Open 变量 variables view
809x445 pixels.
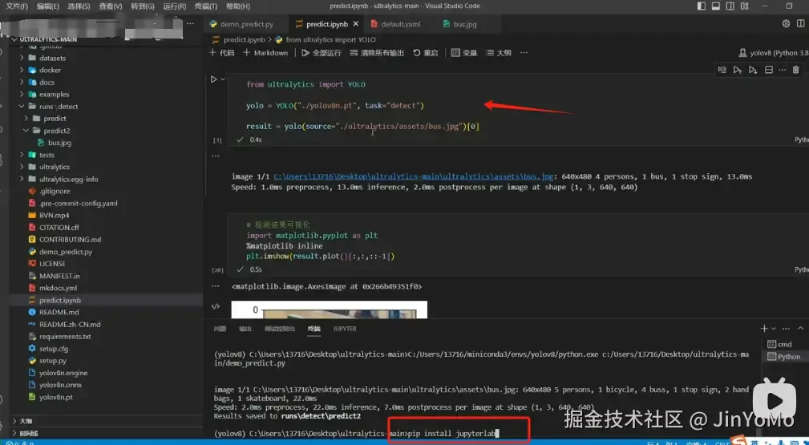(x=464, y=53)
